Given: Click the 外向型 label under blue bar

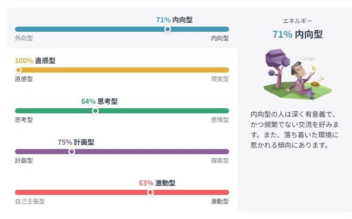Looking at the screenshot, I should click(x=24, y=38).
